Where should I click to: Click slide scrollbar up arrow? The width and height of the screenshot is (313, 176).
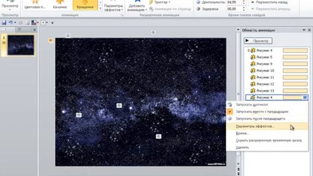click(238, 29)
